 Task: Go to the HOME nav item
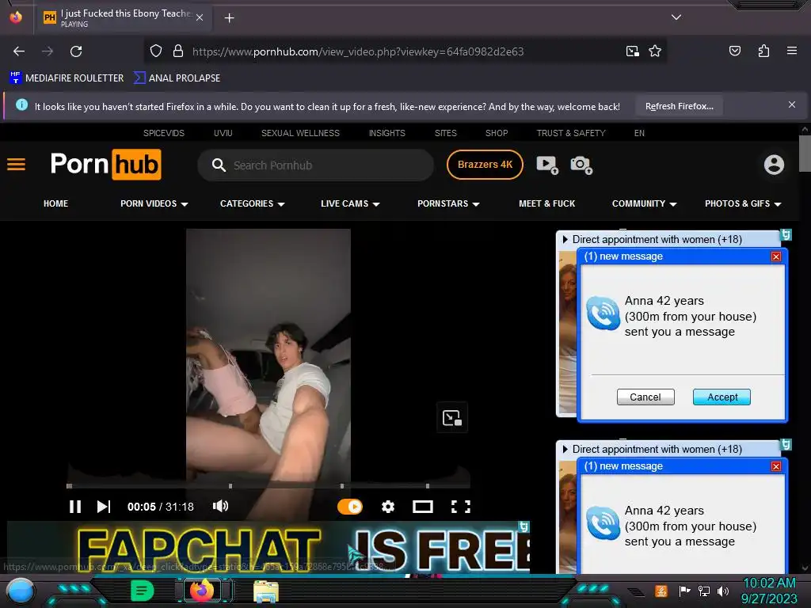[x=56, y=203]
